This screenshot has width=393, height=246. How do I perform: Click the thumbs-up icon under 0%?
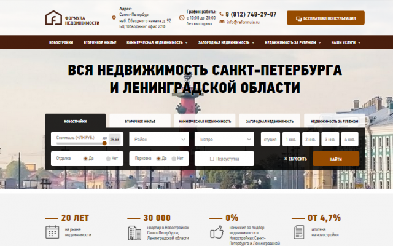(x=217, y=232)
